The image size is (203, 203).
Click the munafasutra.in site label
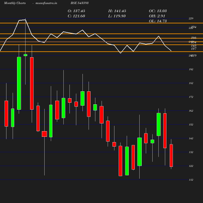46,3
